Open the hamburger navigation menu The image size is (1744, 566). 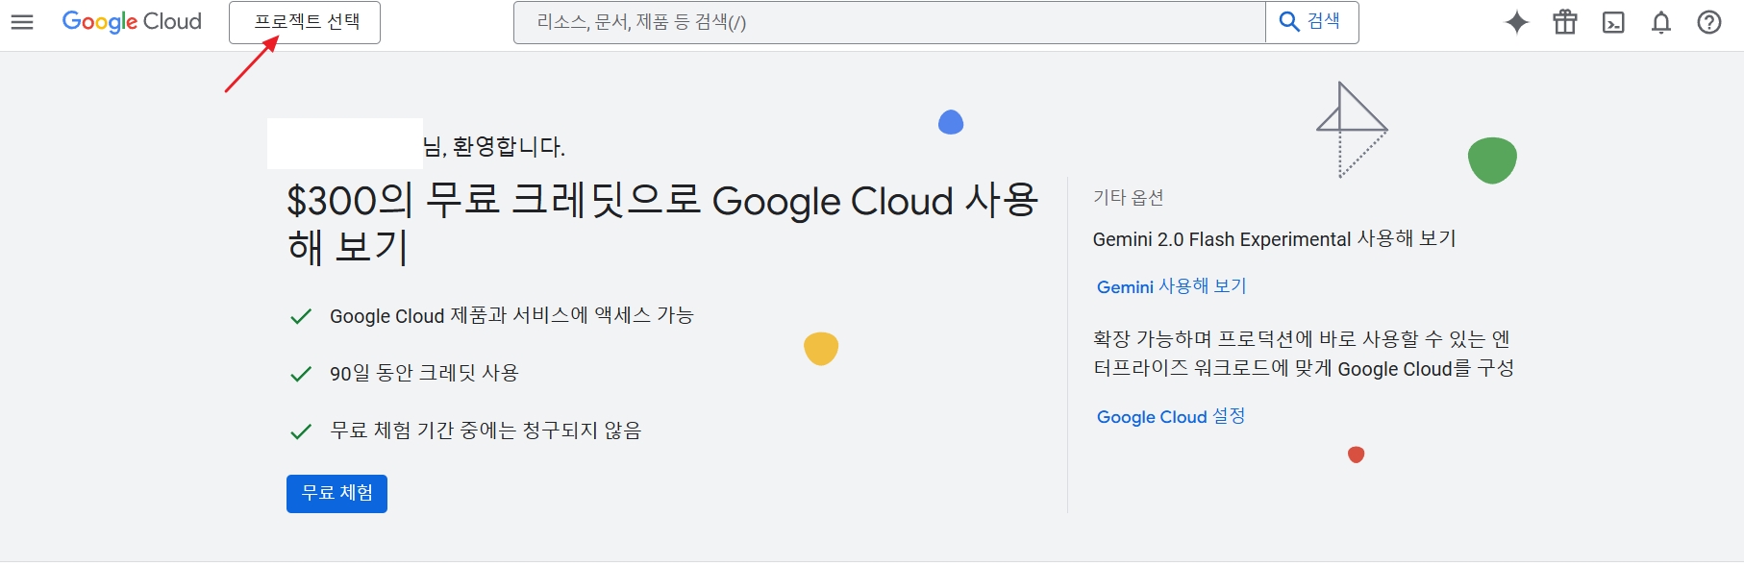pos(22,22)
